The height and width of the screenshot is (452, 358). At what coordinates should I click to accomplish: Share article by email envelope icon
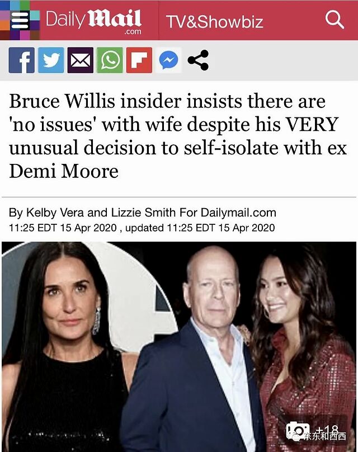tap(81, 60)
